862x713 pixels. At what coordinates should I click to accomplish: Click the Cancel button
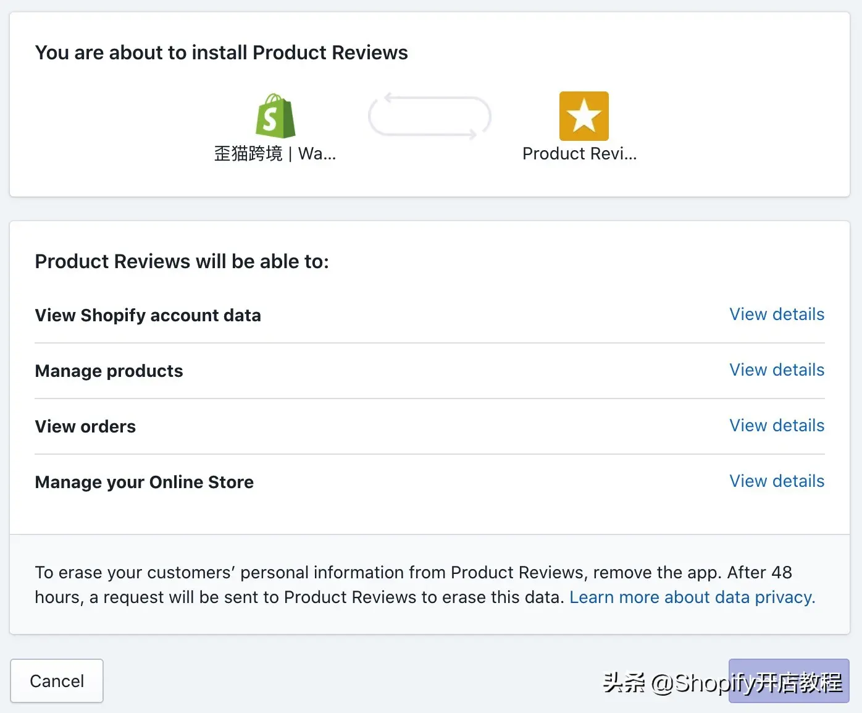tap(57, 681)
